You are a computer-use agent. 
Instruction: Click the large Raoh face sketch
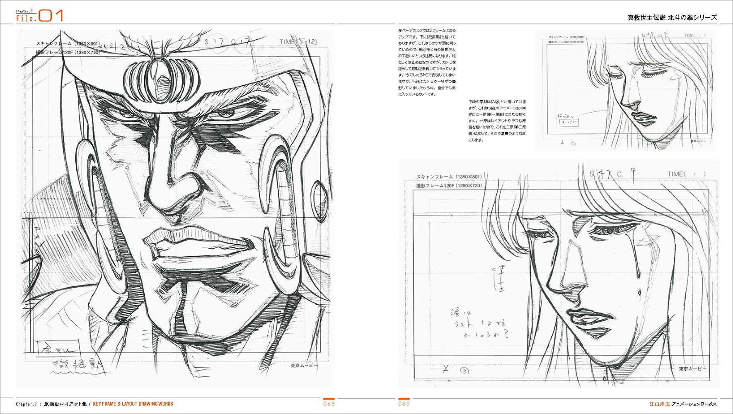pyautogui.click(x=175, y=207)
